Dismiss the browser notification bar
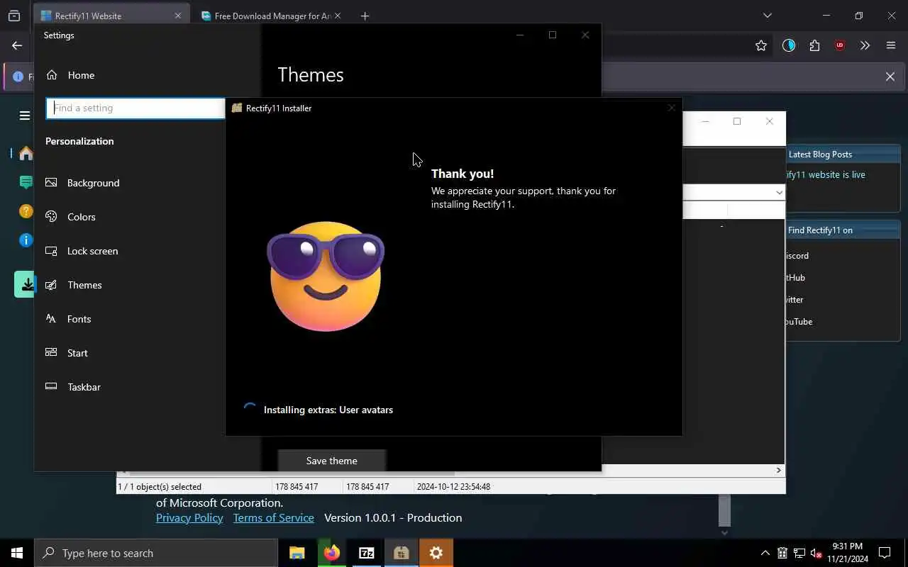This screenshot has height=567, width=908. pos(890,77)
